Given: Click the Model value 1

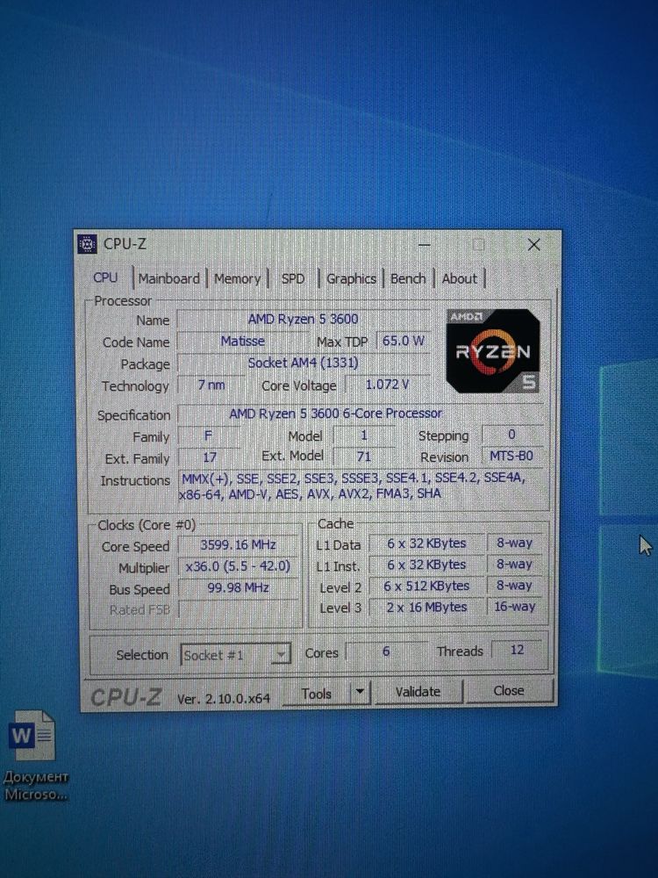Looking at the screenshot, I should tap(364, 435).
